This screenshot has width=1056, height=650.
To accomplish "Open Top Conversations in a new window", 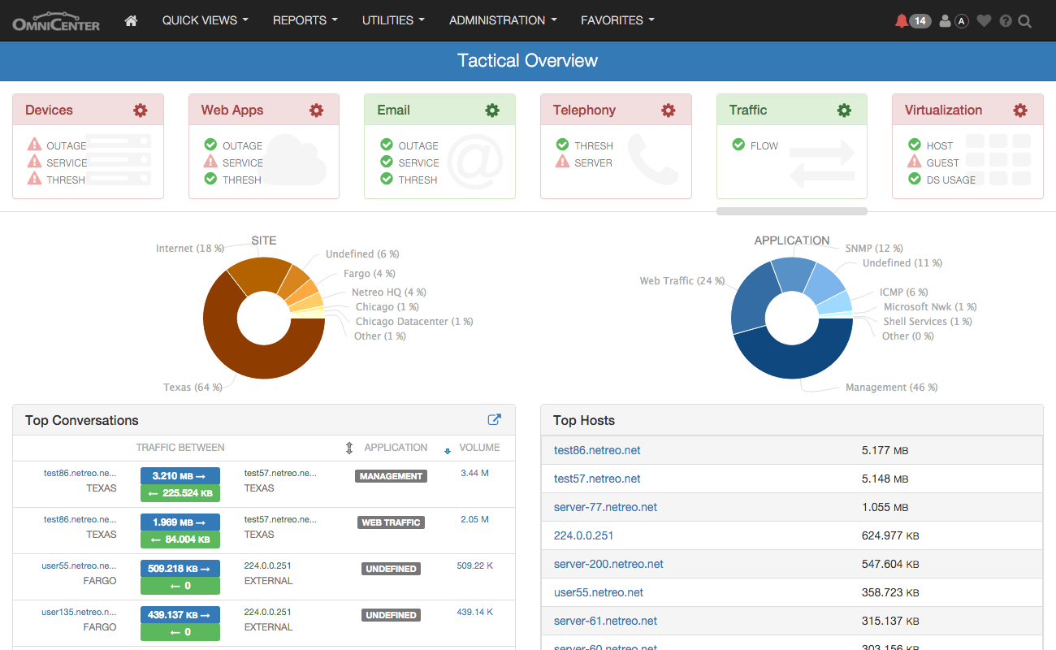I will (x=494, y=419).
